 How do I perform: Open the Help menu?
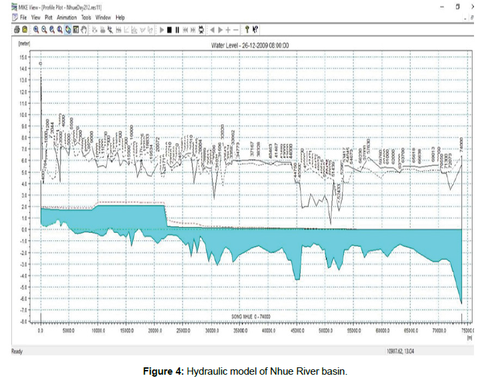point(120,17)
